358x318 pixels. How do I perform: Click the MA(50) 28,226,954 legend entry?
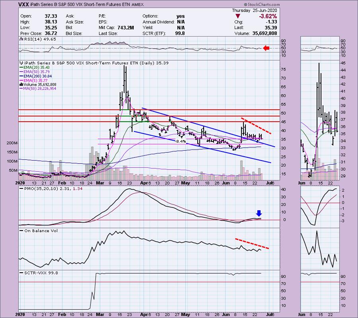[38, 89]
